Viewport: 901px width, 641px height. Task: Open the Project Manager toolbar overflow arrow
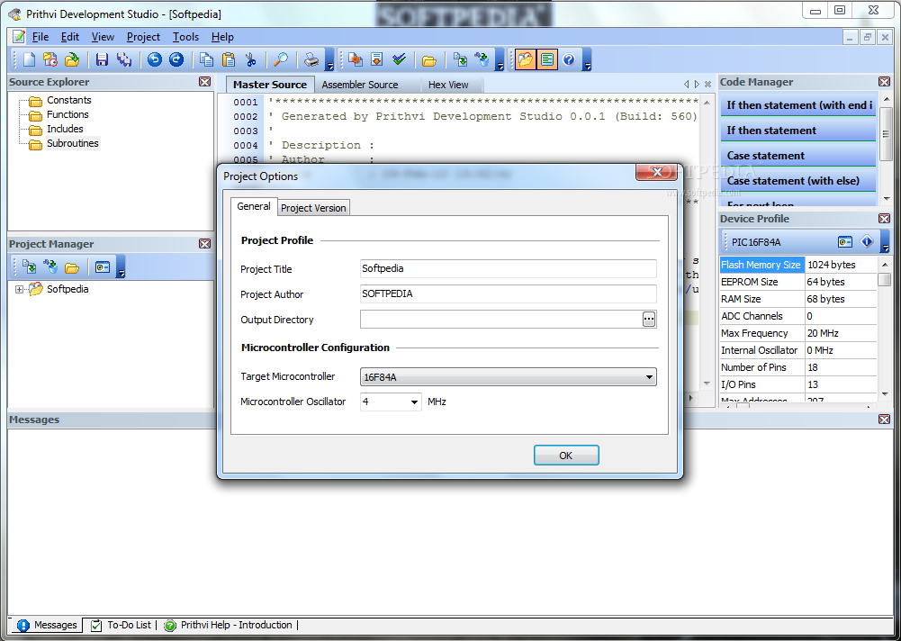(121, 267)
